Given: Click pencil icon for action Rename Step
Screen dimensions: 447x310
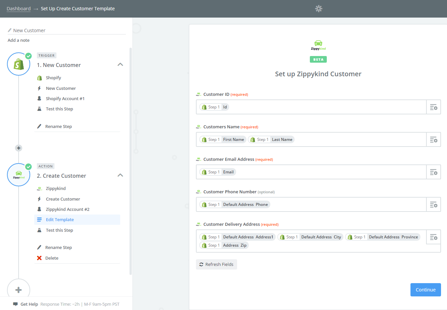Looking at the screenshot, I should [39, 247].
